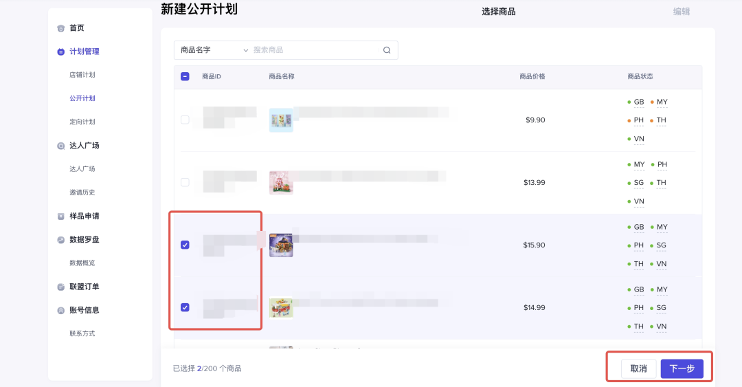Click the 首页 home icon in sidebar
742x387 pixels.
click(x=61, y=28)
